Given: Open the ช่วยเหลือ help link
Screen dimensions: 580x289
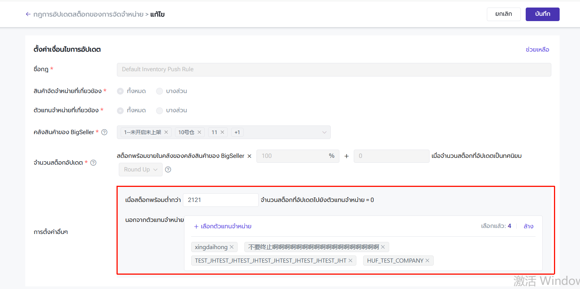Looking at the screenshot, I should pos(537,49).
